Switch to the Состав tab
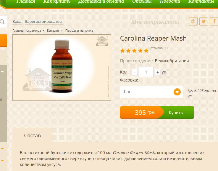The height and width of the screenshot is (171, 218). pyautogui.click(x=33, y=135)
